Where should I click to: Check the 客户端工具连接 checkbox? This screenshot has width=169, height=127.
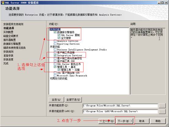tap(55, 52)
